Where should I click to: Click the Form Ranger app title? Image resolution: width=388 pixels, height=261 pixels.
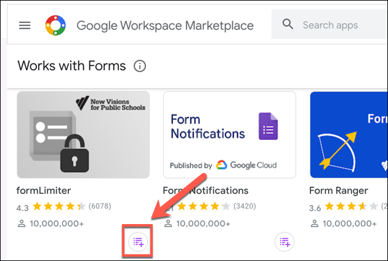click(339, 190)
